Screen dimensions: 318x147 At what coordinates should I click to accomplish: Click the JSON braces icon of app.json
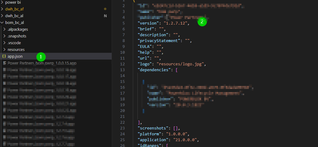4,56
